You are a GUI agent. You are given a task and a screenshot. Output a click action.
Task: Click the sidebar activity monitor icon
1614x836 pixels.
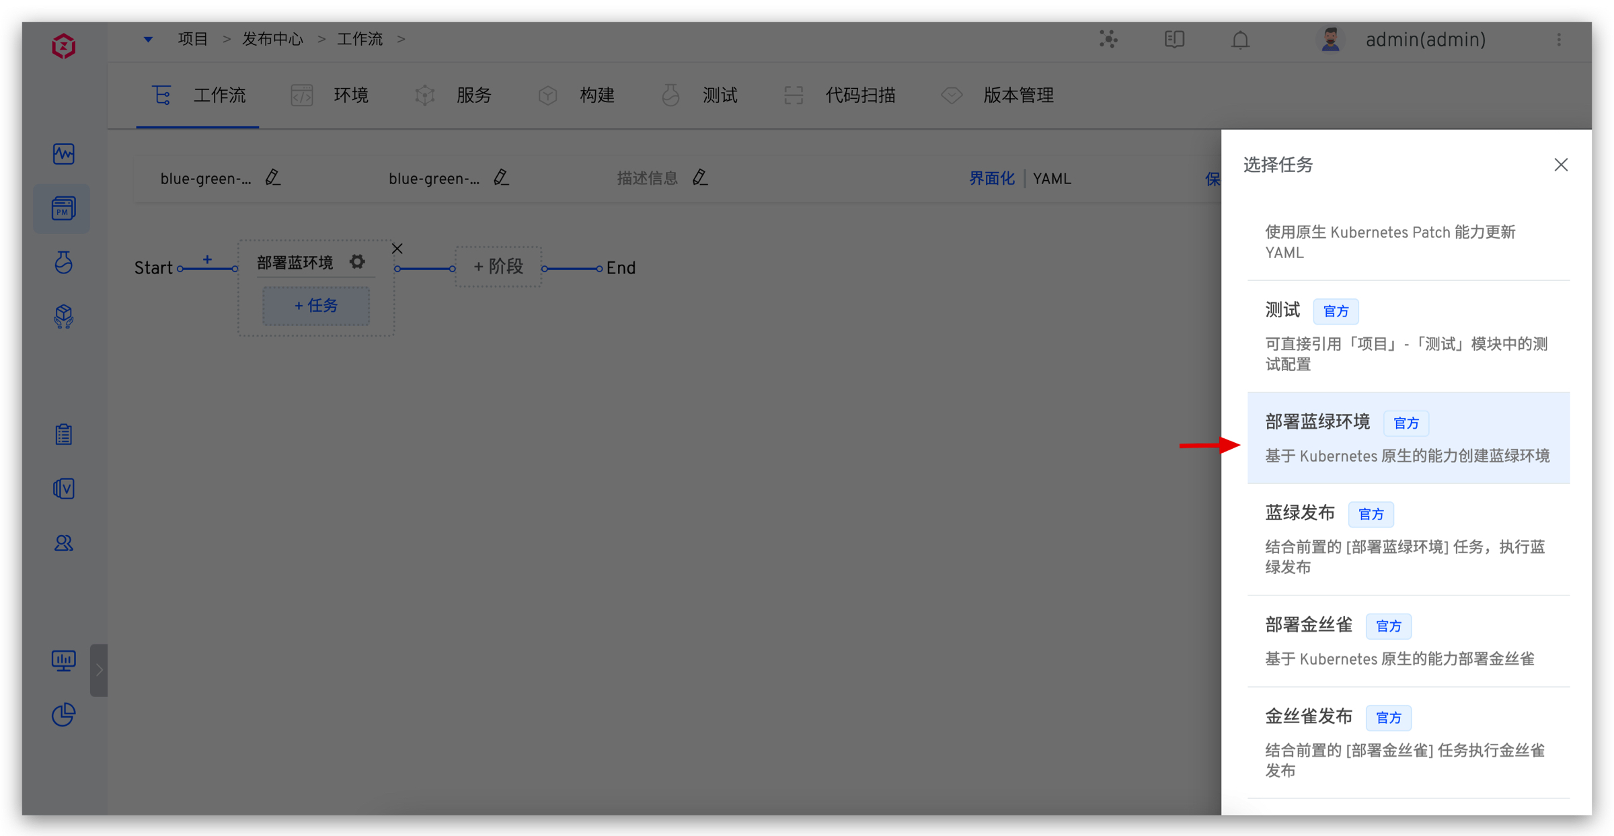point(63,155)
